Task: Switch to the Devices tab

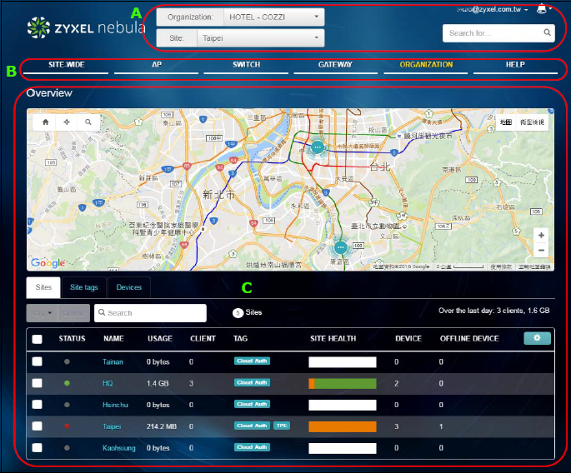Action: 129,287
